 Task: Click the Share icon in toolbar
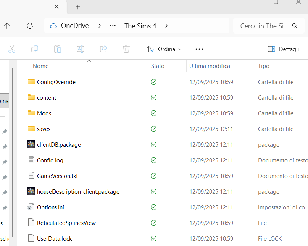click(103, 49)
